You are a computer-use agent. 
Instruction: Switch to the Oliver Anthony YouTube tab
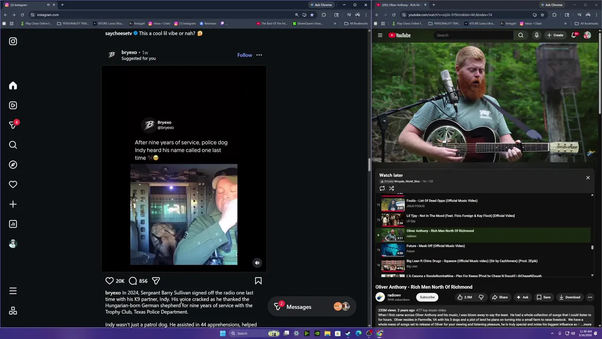coord(401,5)
